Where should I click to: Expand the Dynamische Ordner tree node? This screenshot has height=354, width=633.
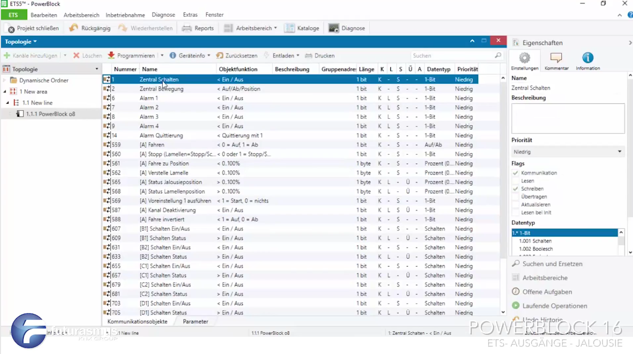(x=5, y=81)
